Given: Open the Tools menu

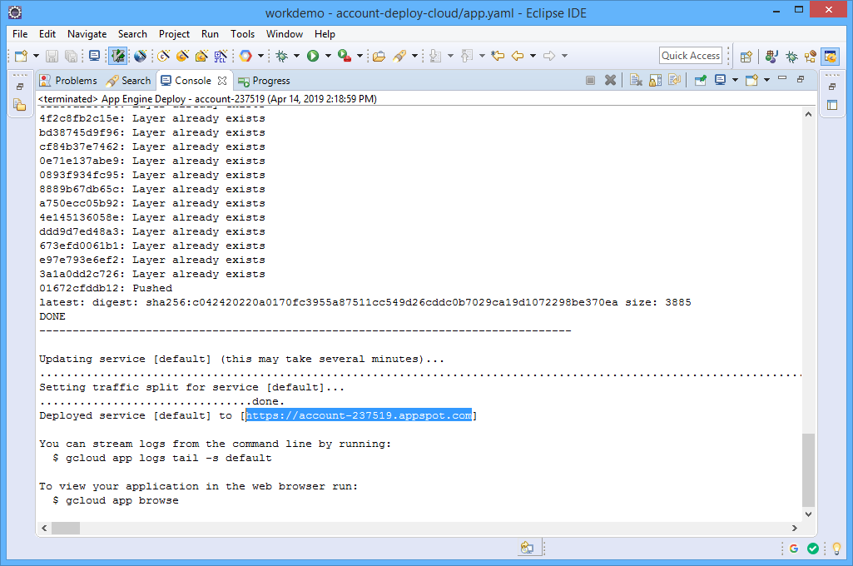Looking at the screenshot, I should [243, 34].
